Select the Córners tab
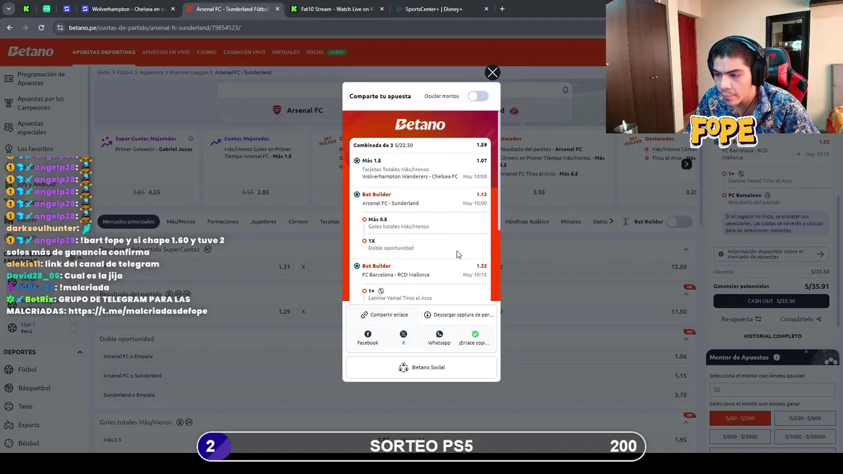Image resolution: width=843 pixels, height=474 pixels. click(x=298, y=222)
